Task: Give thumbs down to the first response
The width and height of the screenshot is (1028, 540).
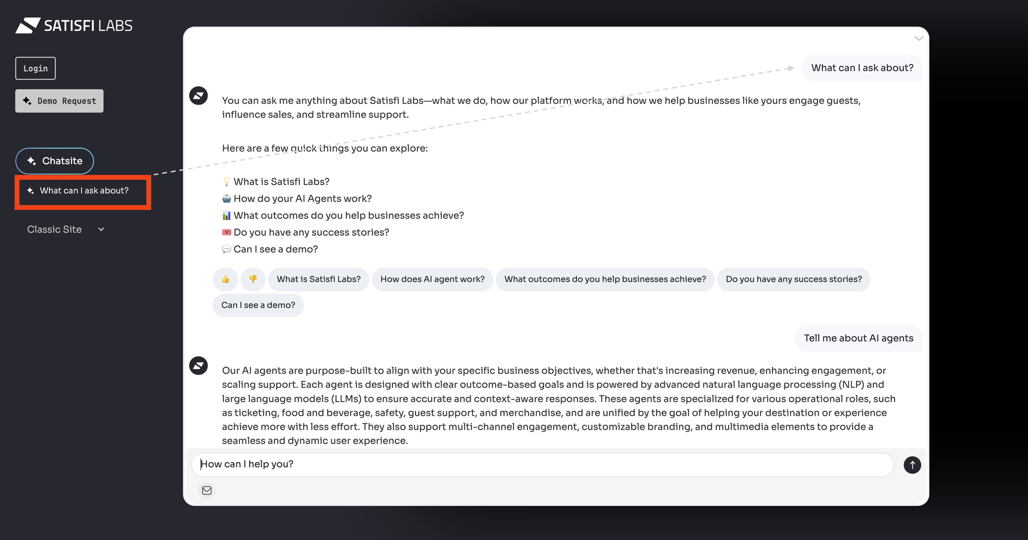Action: point(253,279)
